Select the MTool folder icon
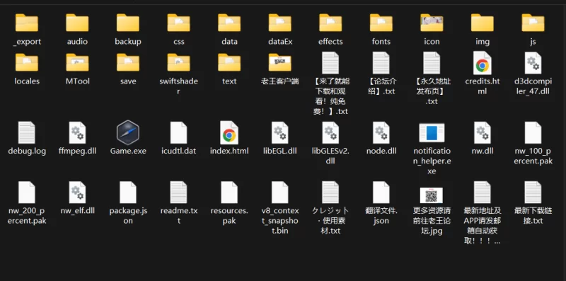Screen dimensions: 566x281 [x=77, y=62]
